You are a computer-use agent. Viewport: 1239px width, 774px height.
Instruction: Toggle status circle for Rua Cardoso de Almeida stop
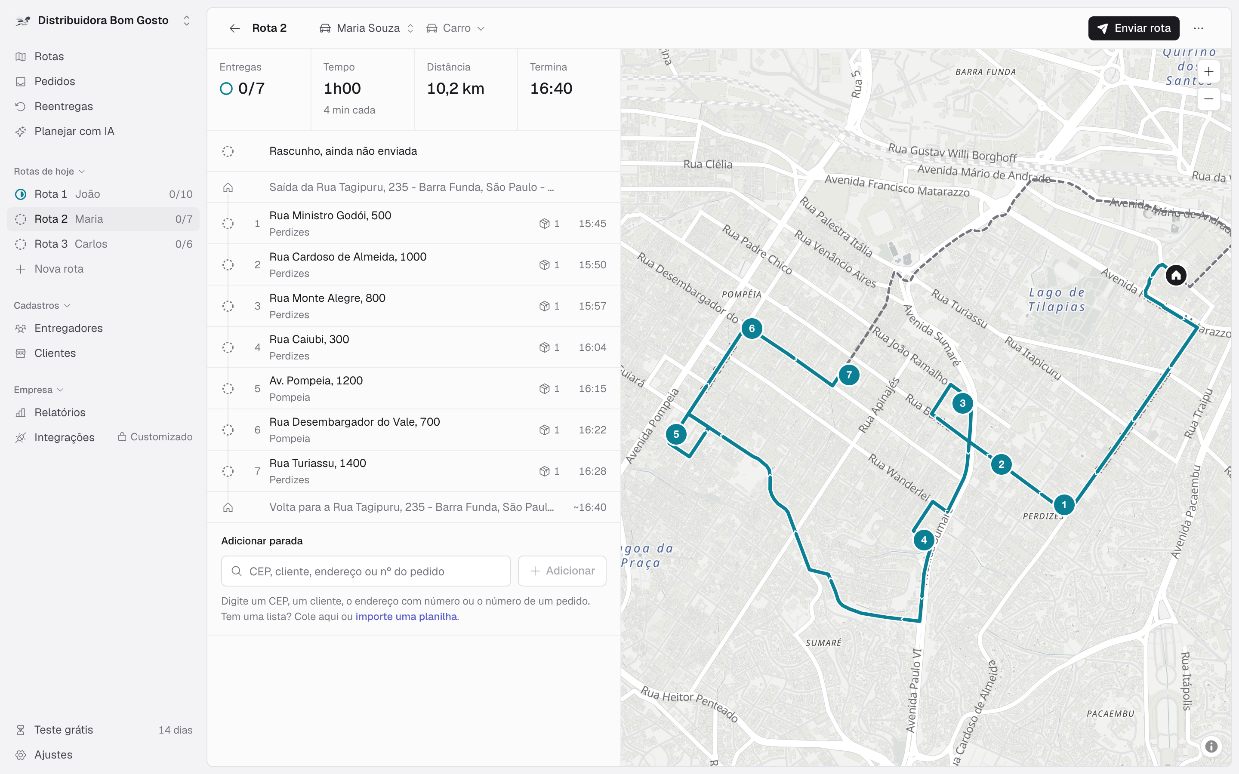[228, 264]
